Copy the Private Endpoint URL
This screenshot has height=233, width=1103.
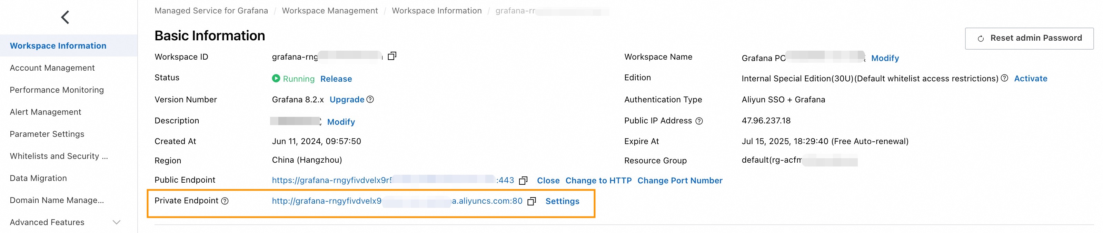tap(531, 201)
